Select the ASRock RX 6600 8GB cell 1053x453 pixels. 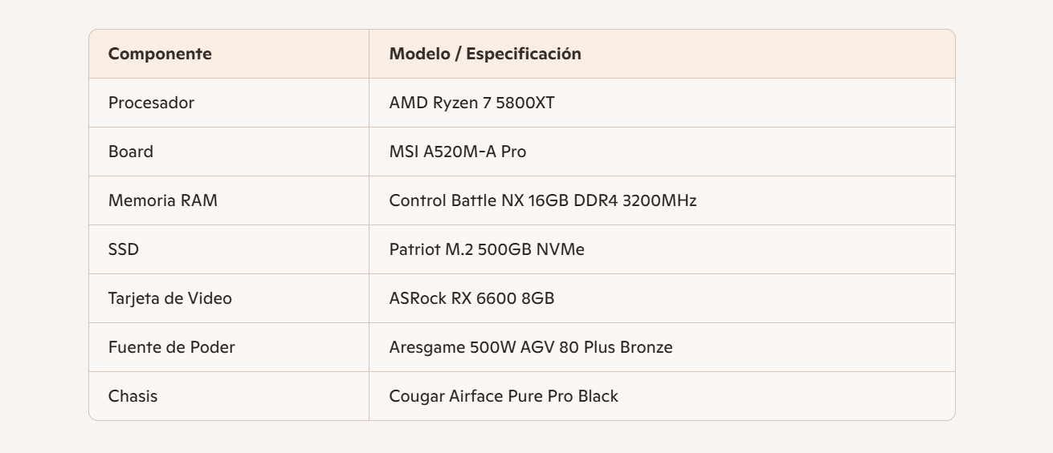471,299
